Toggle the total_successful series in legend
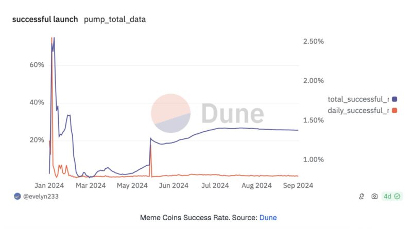This screenshot has width=412, height=229. pyautogui.click(x=358, y=99)
